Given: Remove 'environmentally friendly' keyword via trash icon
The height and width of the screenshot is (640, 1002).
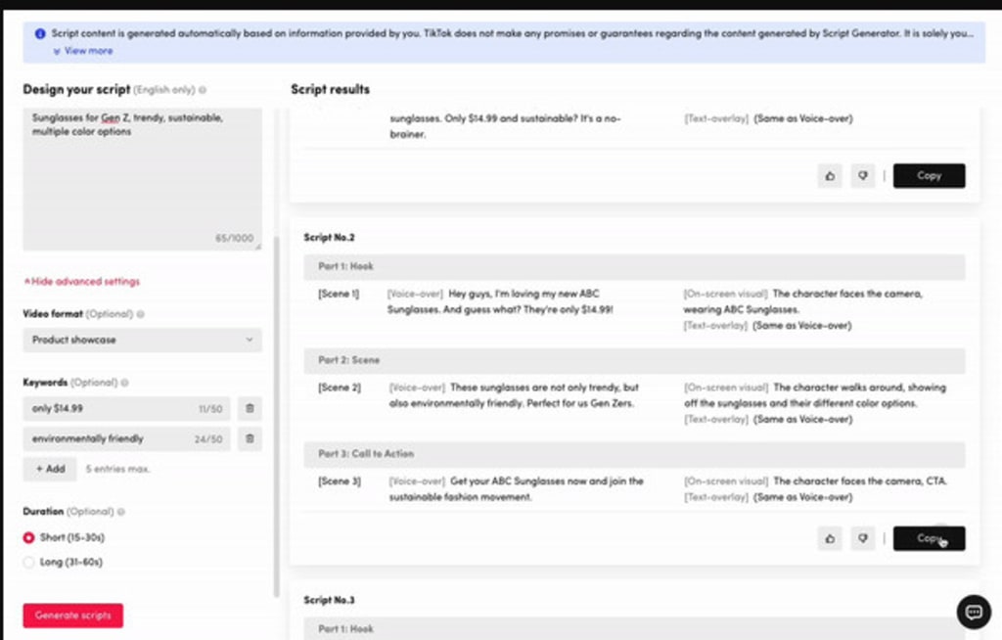Looking at the screenshot, I should tap(250, 438).
